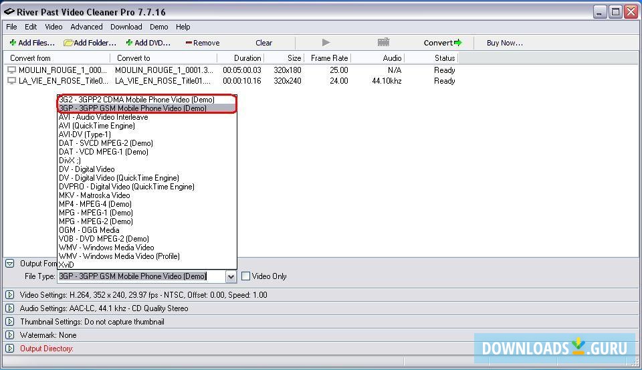Click the 44.10khz audio cell
The width and height of the screenshot is (642, 370).
click(387, 81)
